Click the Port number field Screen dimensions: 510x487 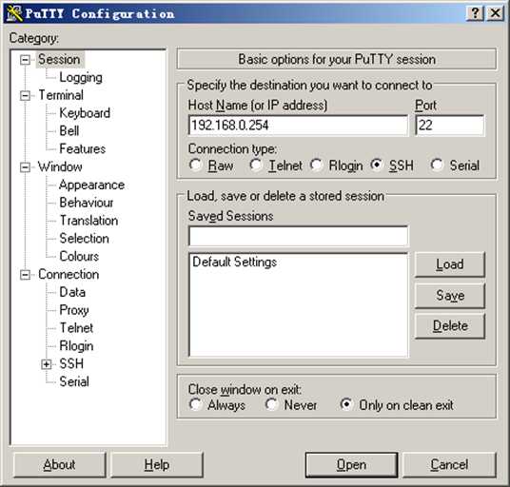pyautogui.click(x=450, y=126)
